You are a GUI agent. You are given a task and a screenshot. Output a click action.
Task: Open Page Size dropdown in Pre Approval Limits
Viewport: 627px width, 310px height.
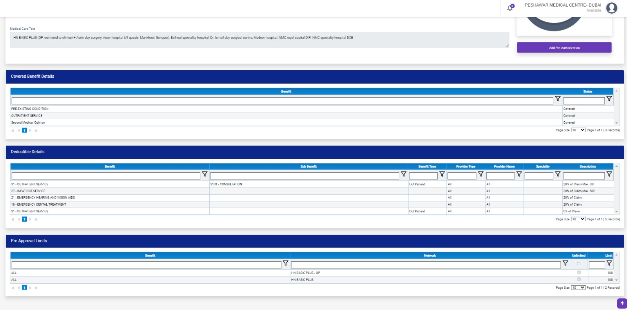[578, 288]
